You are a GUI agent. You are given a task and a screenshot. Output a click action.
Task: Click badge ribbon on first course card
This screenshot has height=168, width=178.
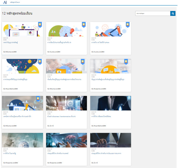pos(40,25)
